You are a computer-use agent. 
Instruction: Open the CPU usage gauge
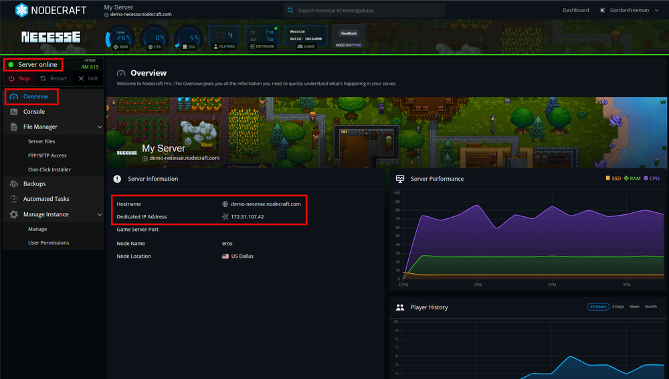tap(155, 38)
